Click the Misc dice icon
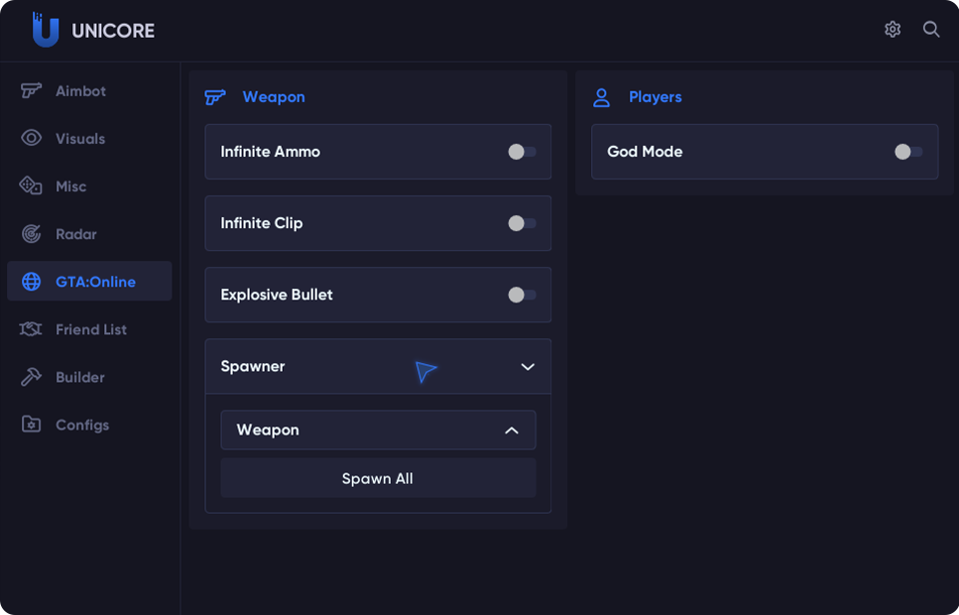959x615 pixels. point(31,185)
